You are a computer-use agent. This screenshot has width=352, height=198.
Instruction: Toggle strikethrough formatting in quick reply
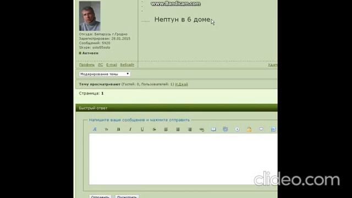pyautogui.click(x=154, y=129)
